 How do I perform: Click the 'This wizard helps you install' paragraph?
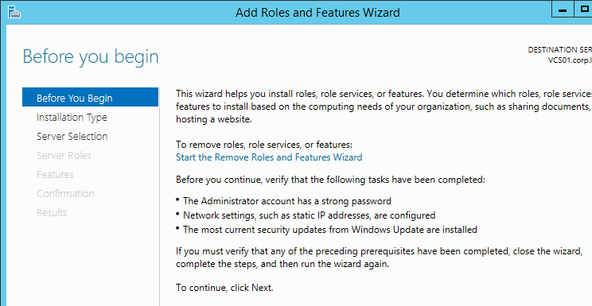[x=384, y=107]
